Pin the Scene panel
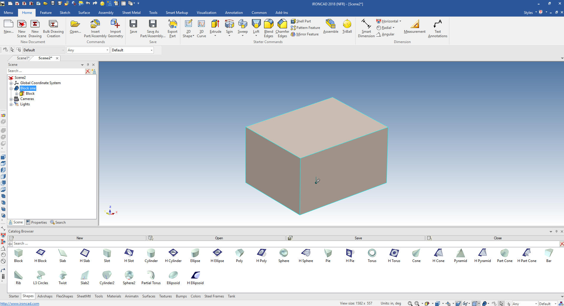 point(88,65)
